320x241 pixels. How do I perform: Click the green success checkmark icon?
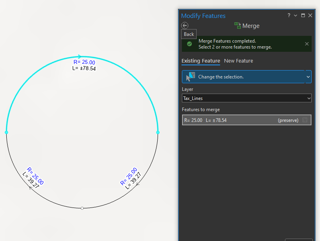[189, 44]
